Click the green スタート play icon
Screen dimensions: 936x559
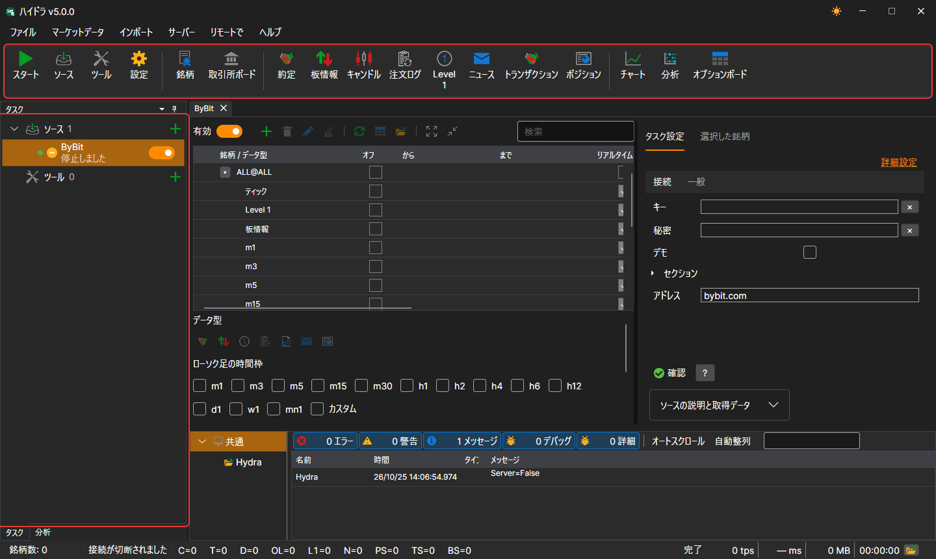(x=25, y=58)
